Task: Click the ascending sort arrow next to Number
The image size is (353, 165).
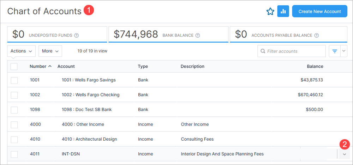Action: (50, 66)
